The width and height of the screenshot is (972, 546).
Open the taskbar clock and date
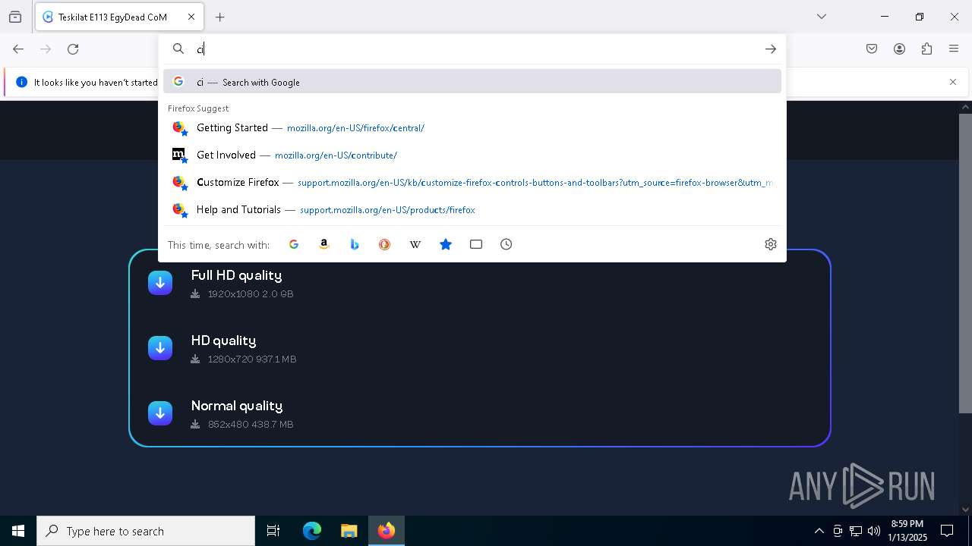pos(907,531)
